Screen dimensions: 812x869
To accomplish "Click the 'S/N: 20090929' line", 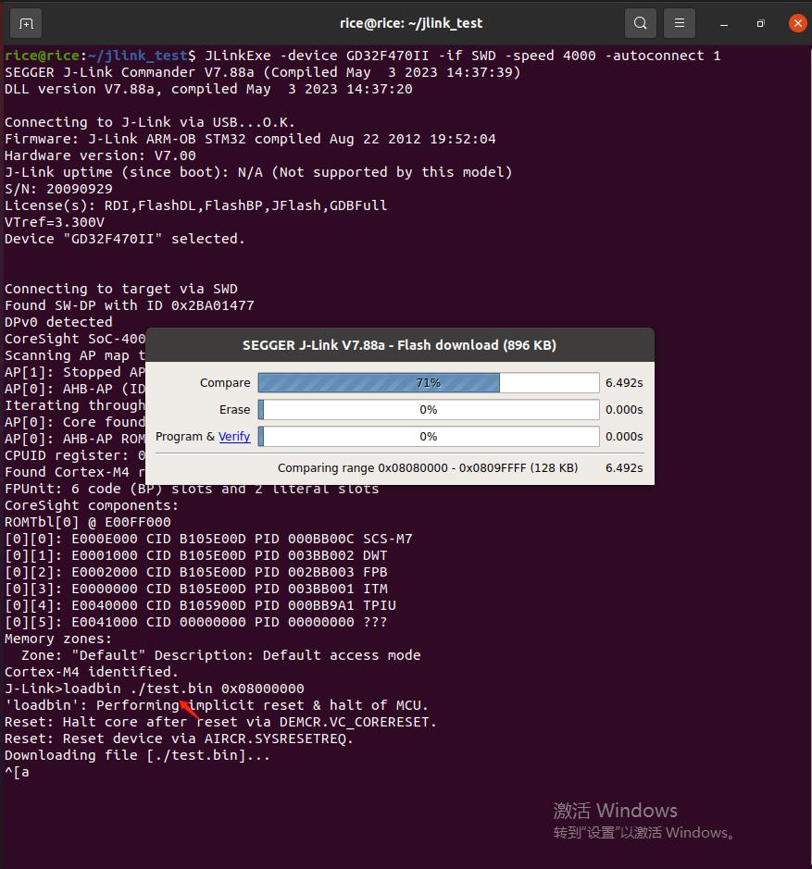I will [x=58, y=189].
